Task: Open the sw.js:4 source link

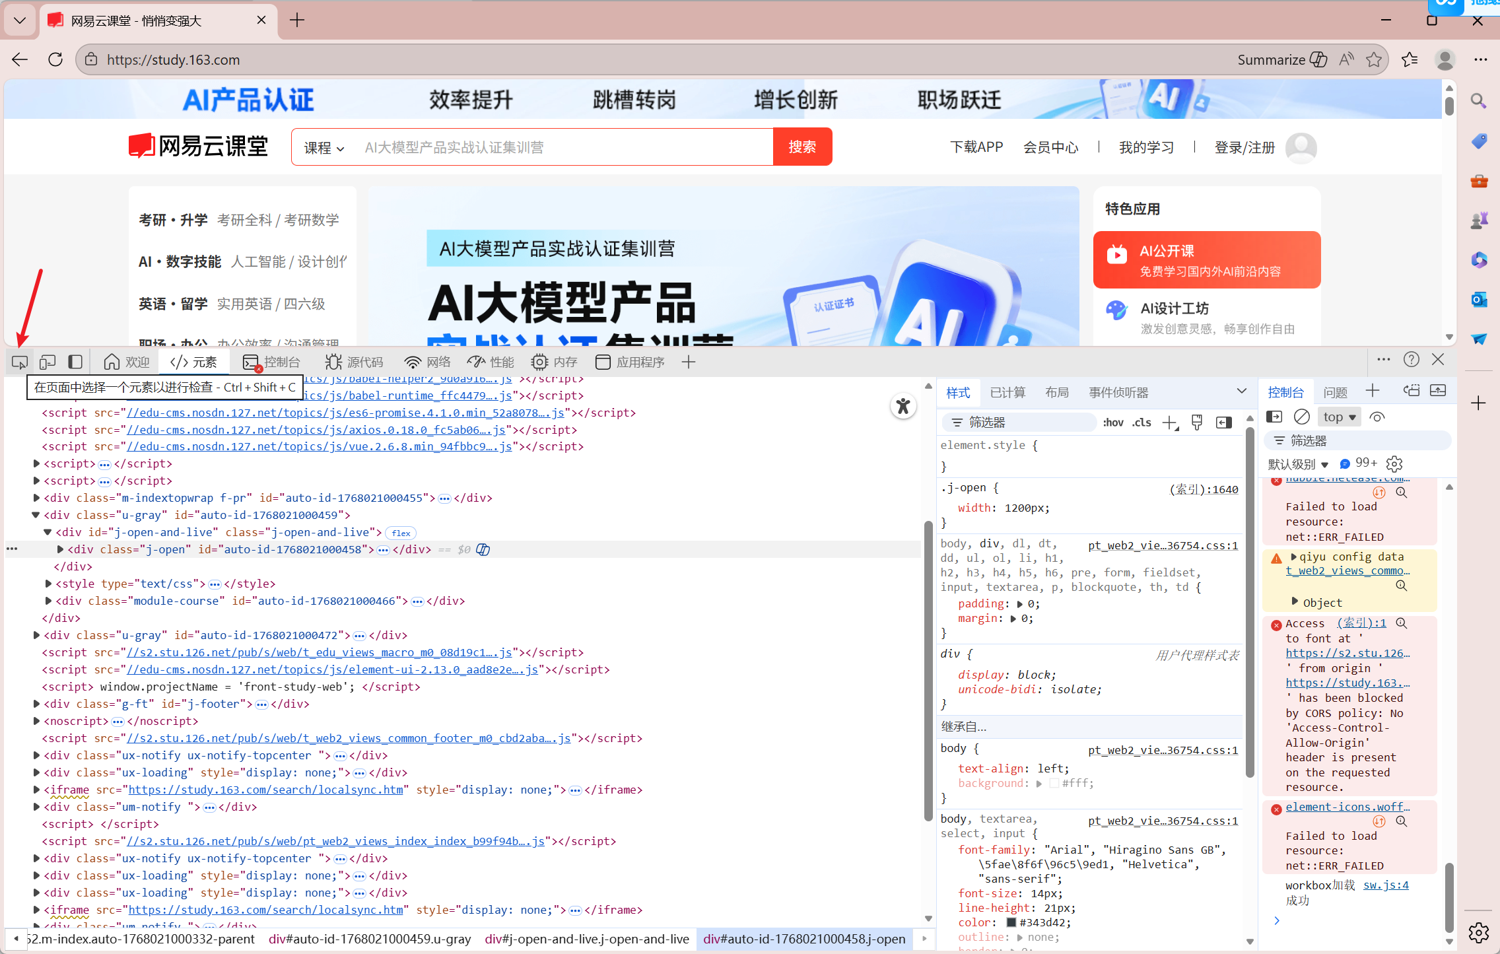Action: pyautogui.click(x=1386, y=885)
